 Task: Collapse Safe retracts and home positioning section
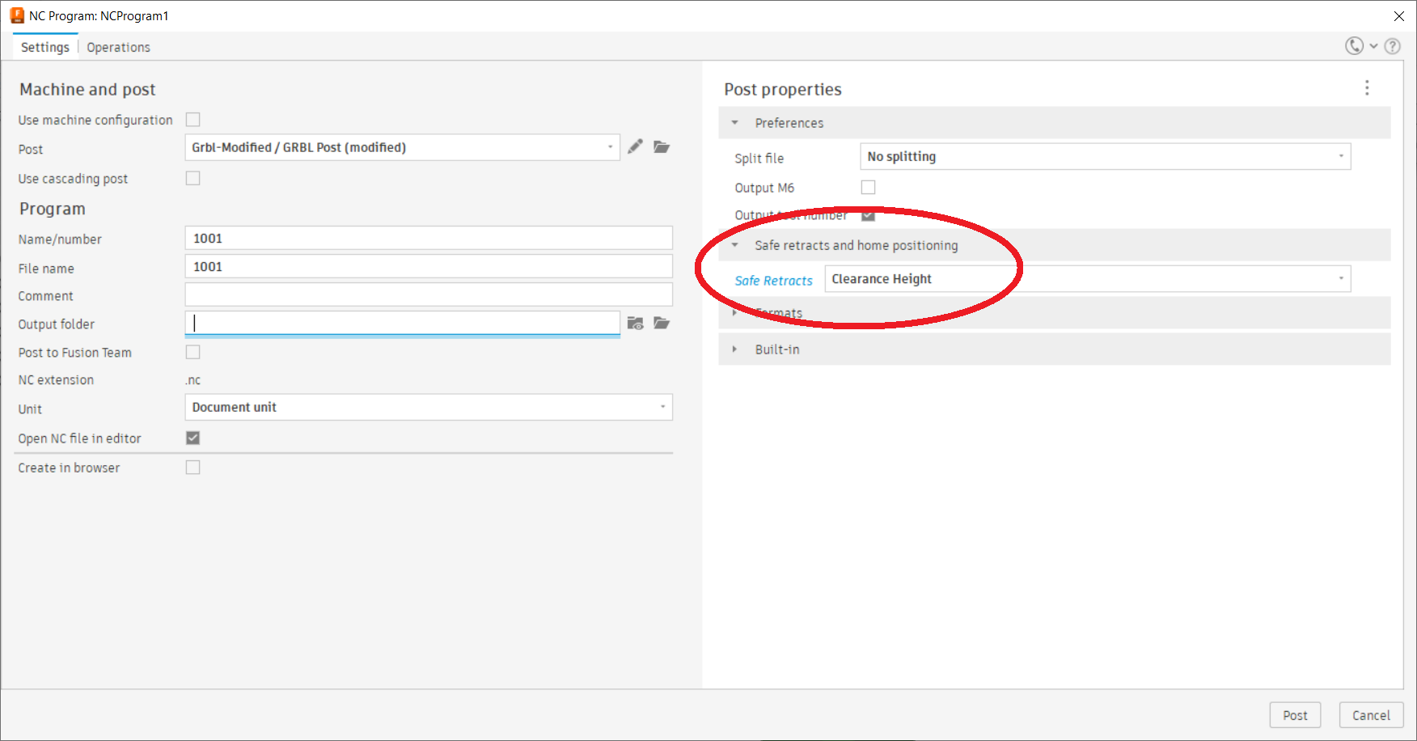1055,245
